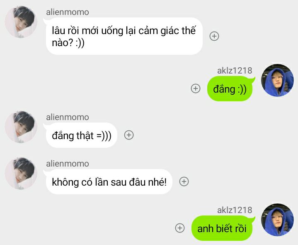Click aklz1218 username above "đắng :))" bubble

pyautogui.click(x=235, y=71)
